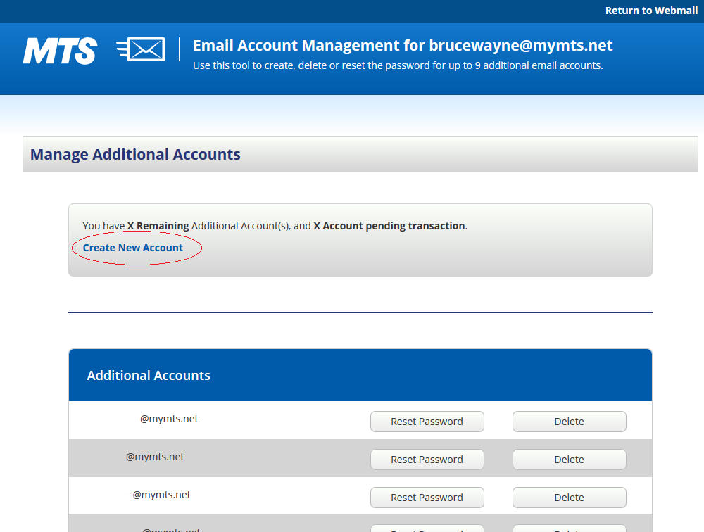The image size is (704, 532).
Task: Click the flying envelope mail icon
Action: 141,49
